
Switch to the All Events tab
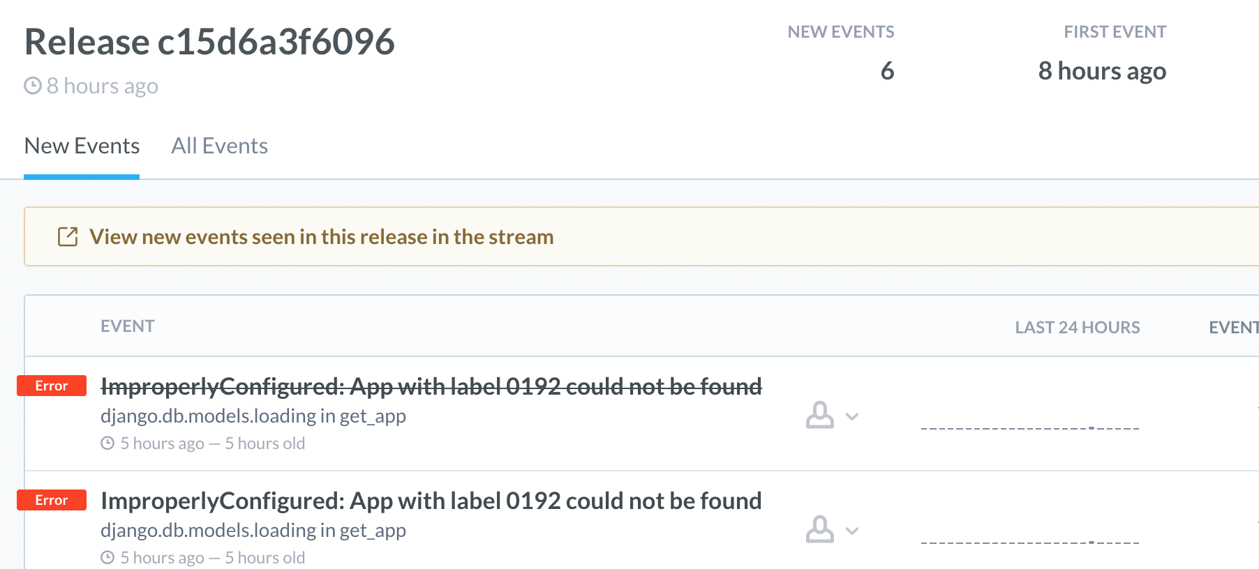[x=219, y=146]
